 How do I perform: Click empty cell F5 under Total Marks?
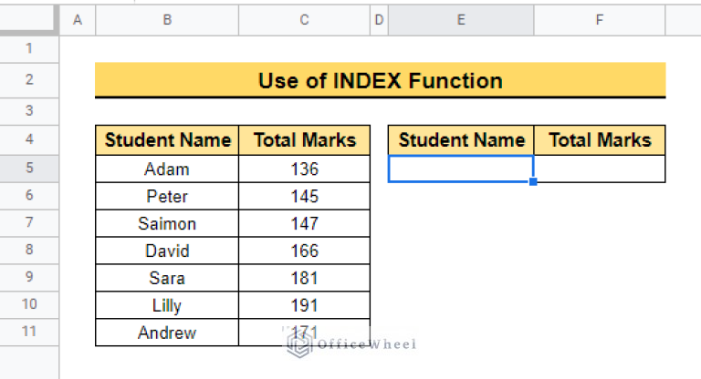[600, 169]
